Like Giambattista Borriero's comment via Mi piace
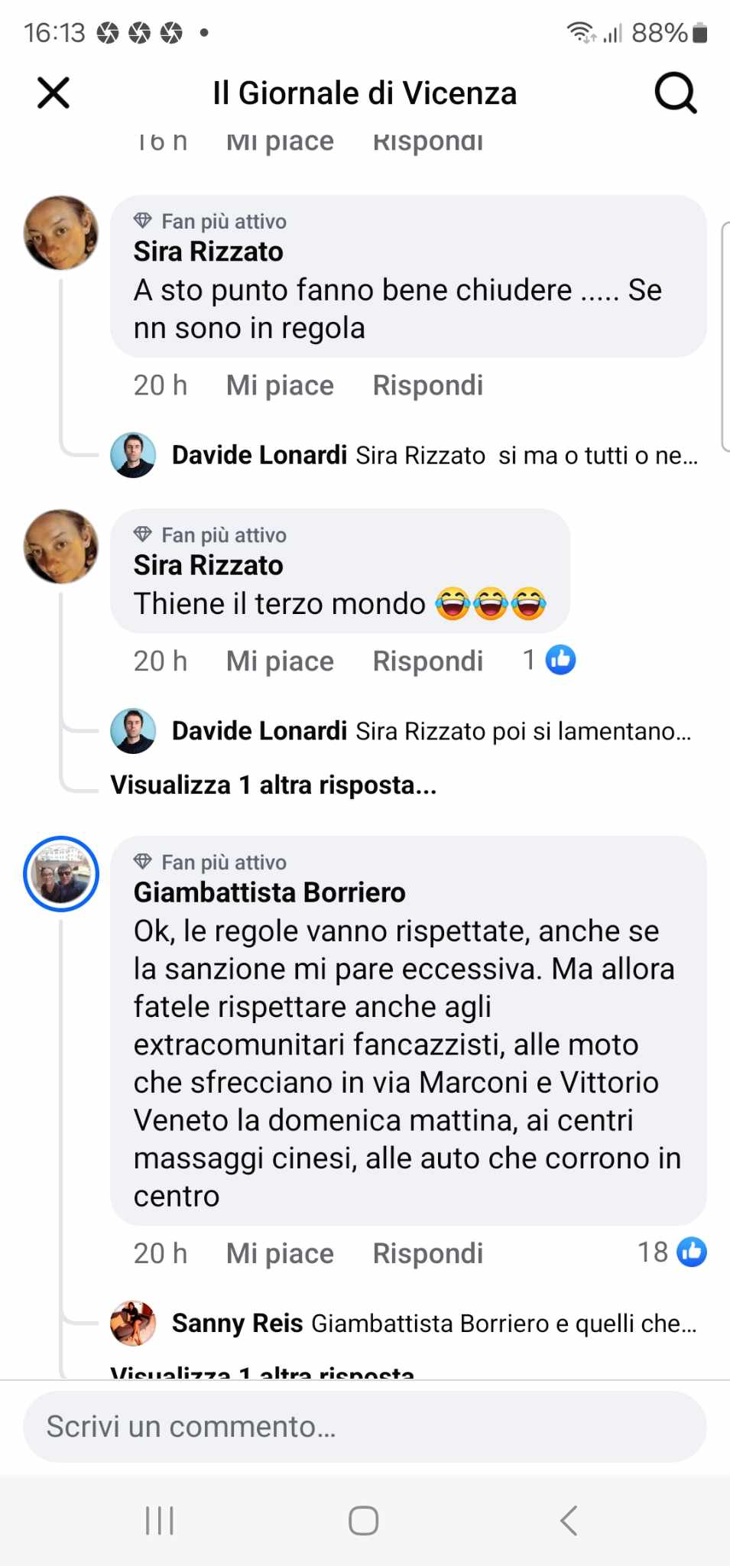The image size is (730, 1566). point(280,1254)
